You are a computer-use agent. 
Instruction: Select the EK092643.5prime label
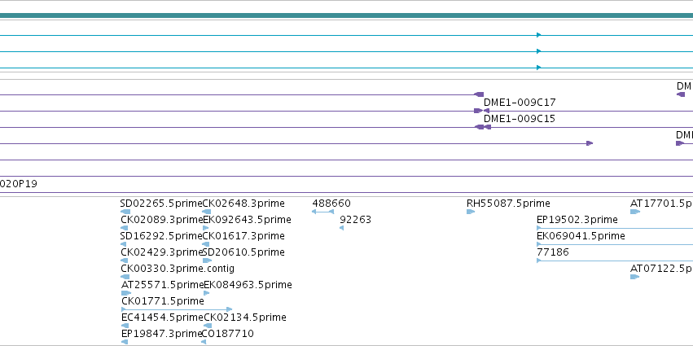point(247,220)
